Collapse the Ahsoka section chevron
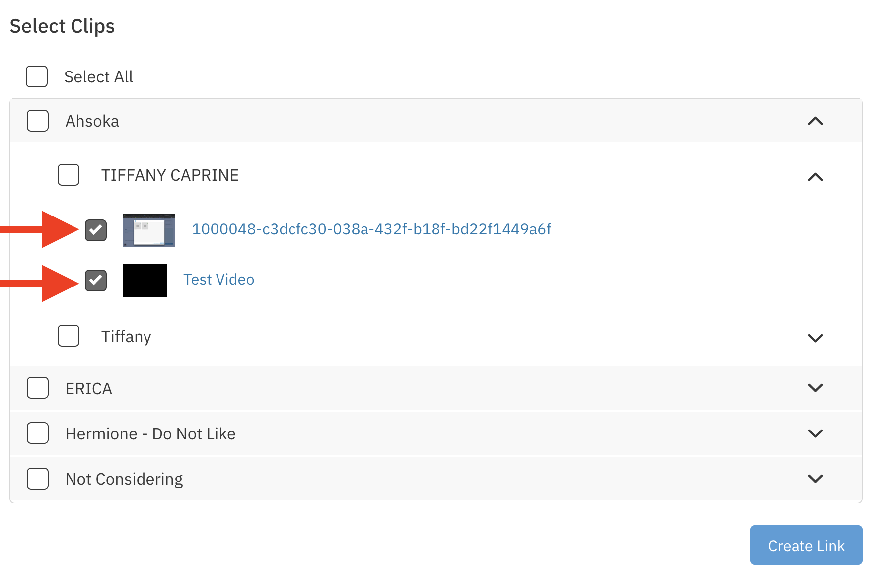This screenshot has width=872, height=575. click(x=815, y=121)
